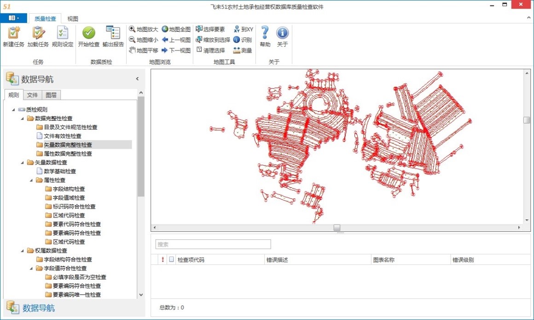The width and height of the screenshot is (534, 320).
Task: Select 属性数据完整性检查 rule
Action: click(68, 153)
